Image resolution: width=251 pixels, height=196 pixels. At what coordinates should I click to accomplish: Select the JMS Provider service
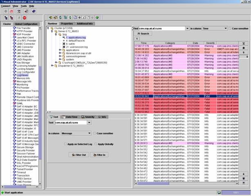coord(24,50)
